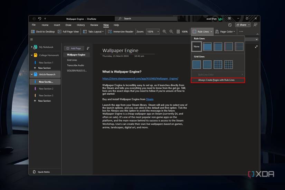This screenshot has width=285, height=190.
Task: Expand page with the full-screen arrow icon
Action: coord(256,47)
